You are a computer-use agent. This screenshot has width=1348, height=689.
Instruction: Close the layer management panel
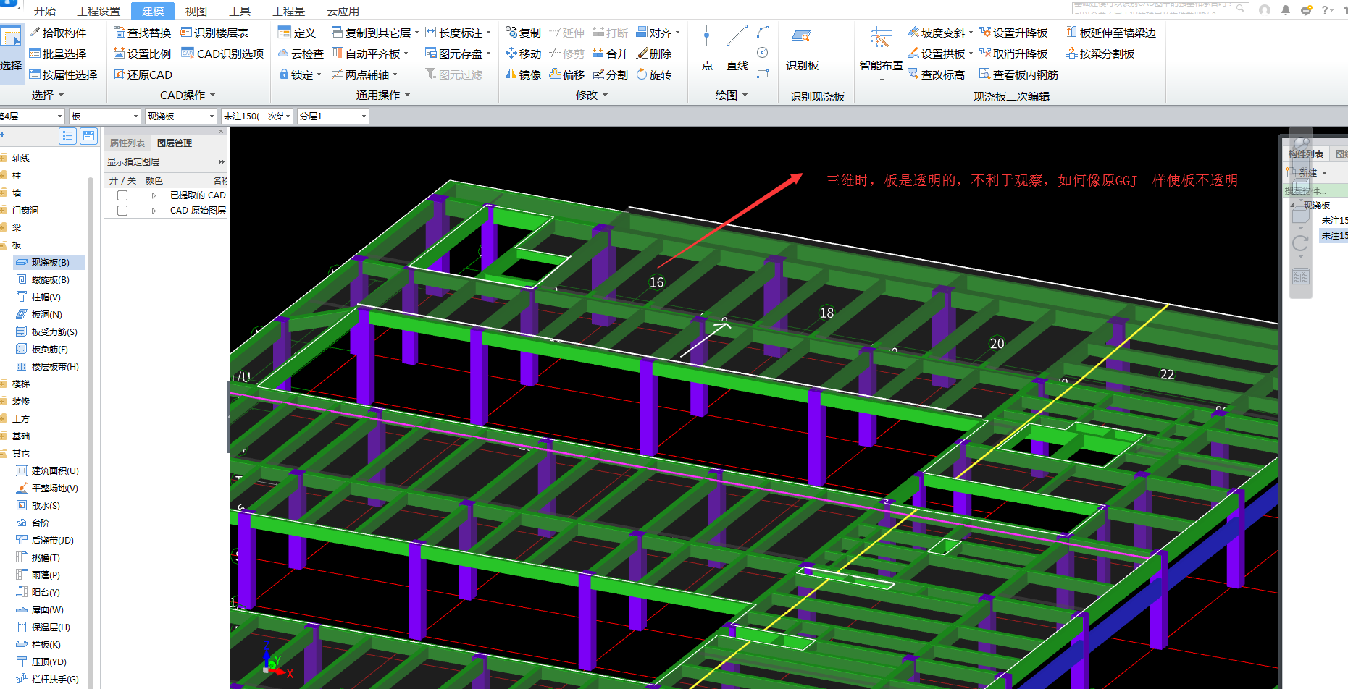click(221, 131)
